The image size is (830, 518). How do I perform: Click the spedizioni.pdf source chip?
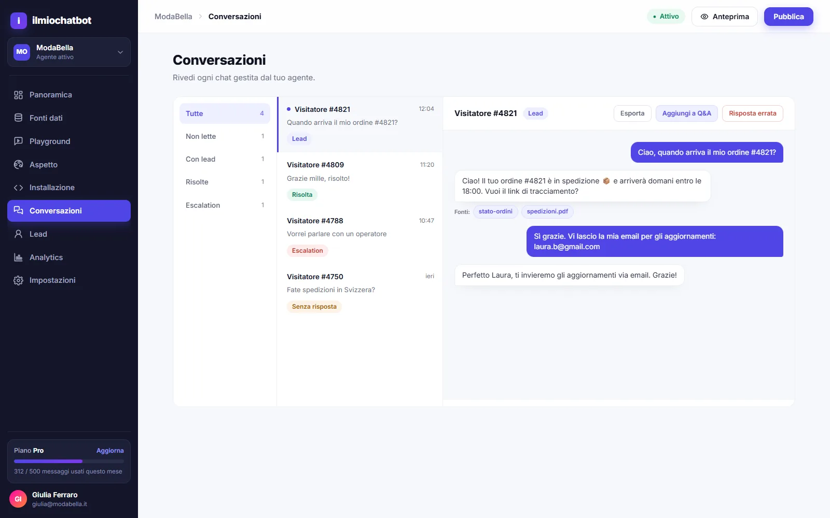pos(547,211)
